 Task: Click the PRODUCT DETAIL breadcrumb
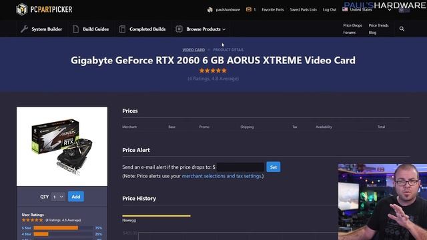tap(228, 50)
